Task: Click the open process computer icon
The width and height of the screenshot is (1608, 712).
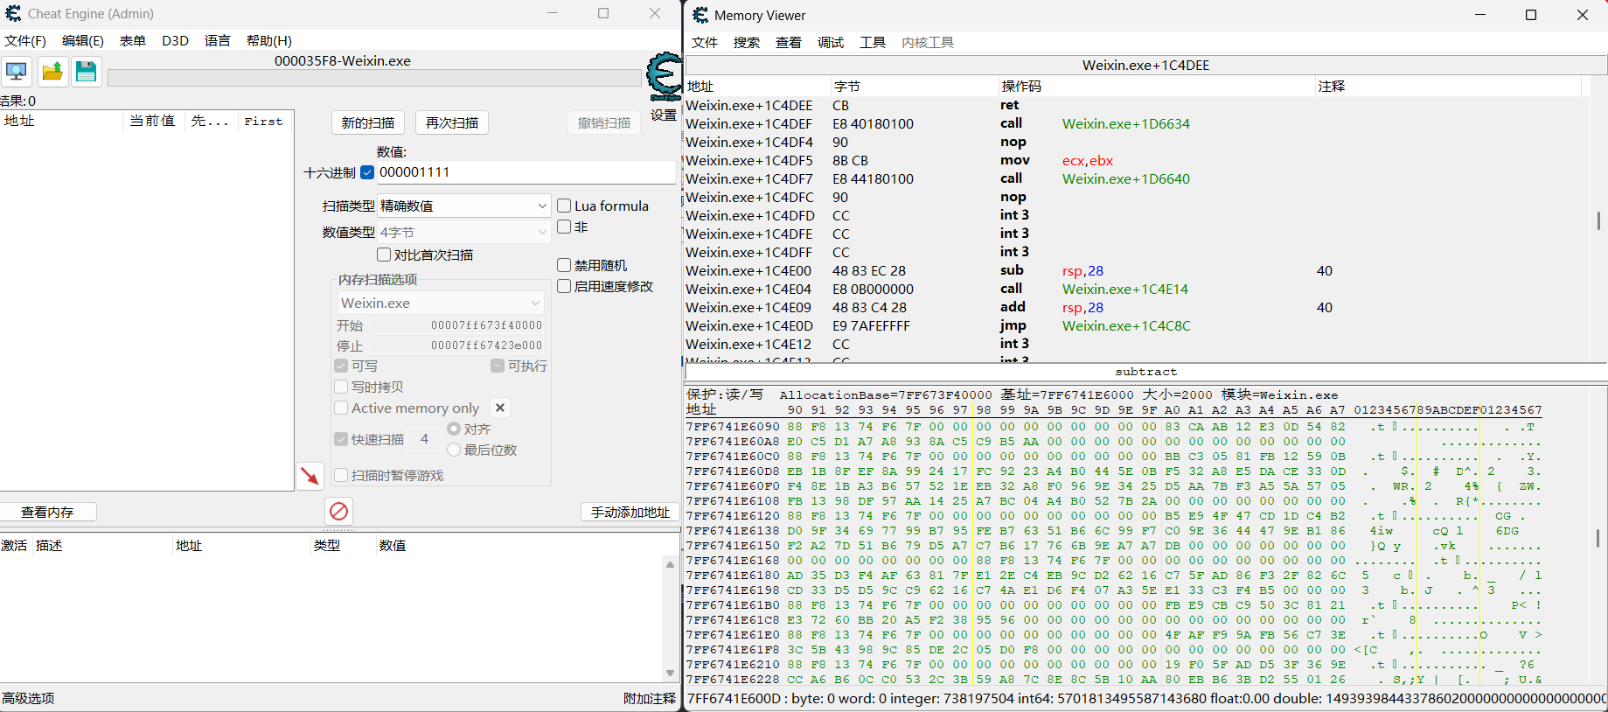Action: coord(17,72)
